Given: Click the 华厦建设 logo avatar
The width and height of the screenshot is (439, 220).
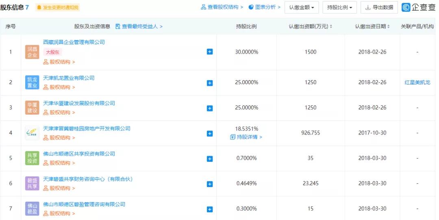Looking at the screenshot, I should pos(32,108).
